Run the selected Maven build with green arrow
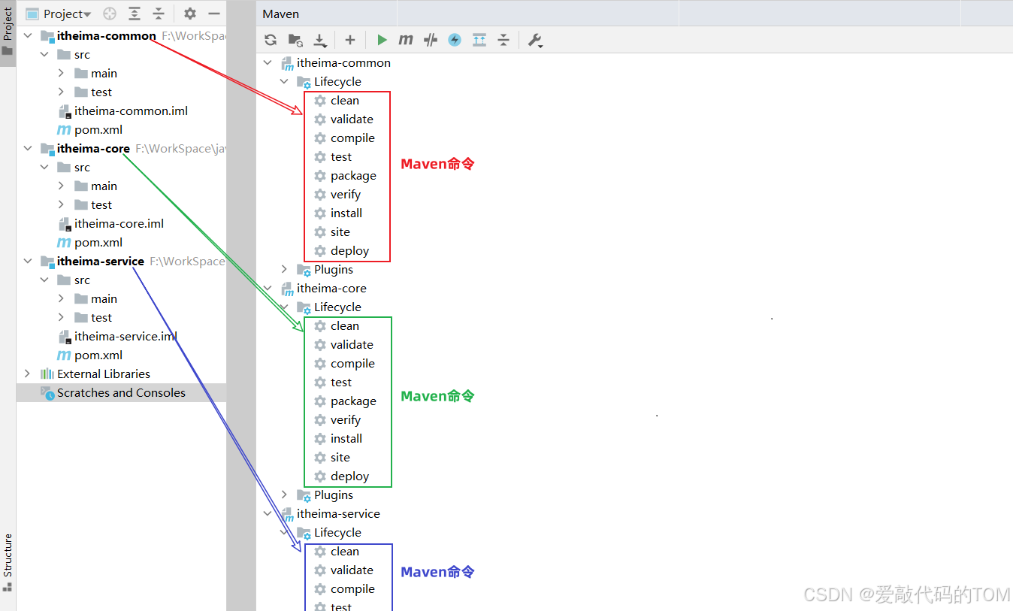This screenshot has height=611, width=1013. [382, 41]
